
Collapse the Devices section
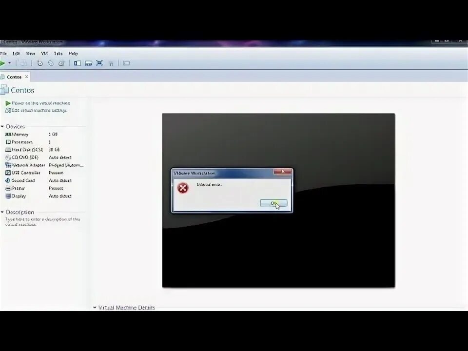click(2, 127)
